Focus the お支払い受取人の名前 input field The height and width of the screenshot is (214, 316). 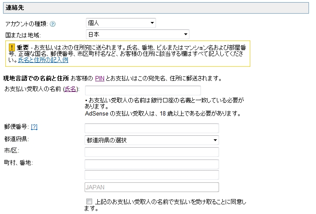(x=143, y=91)
